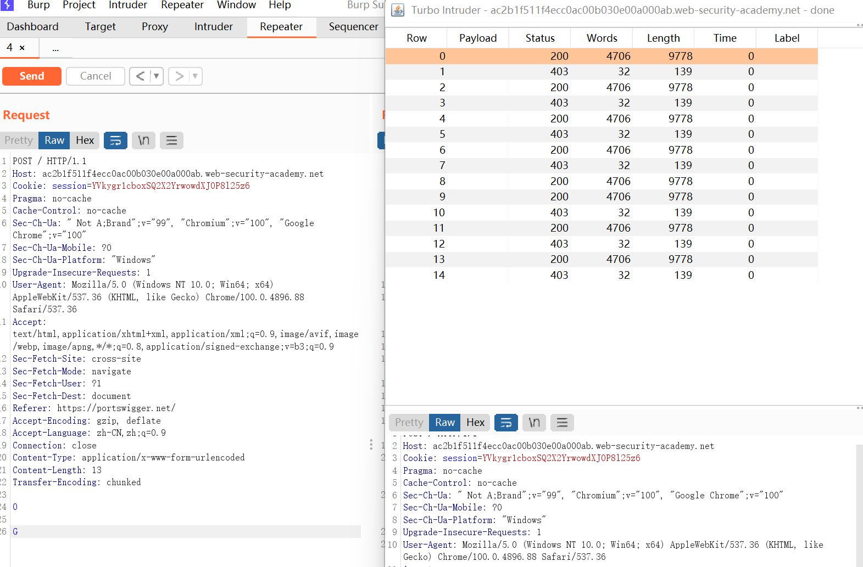Switch to the Target tab

click(101, 27)
